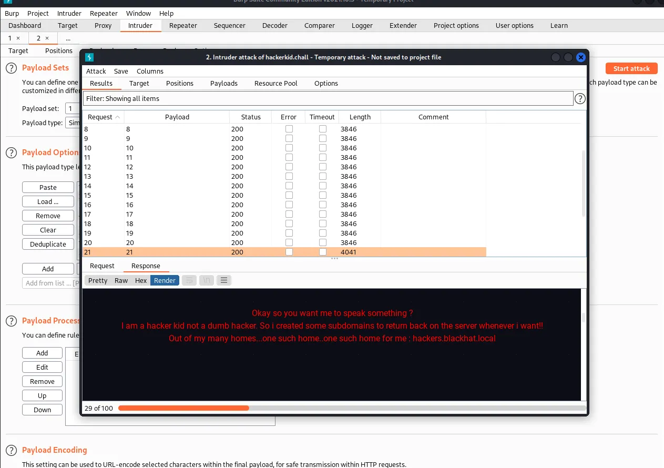Viewport: 664px width, 468px height.
Task: Click the Request column sort arrow
Action: pyautogui.click(x=117, y=117)
